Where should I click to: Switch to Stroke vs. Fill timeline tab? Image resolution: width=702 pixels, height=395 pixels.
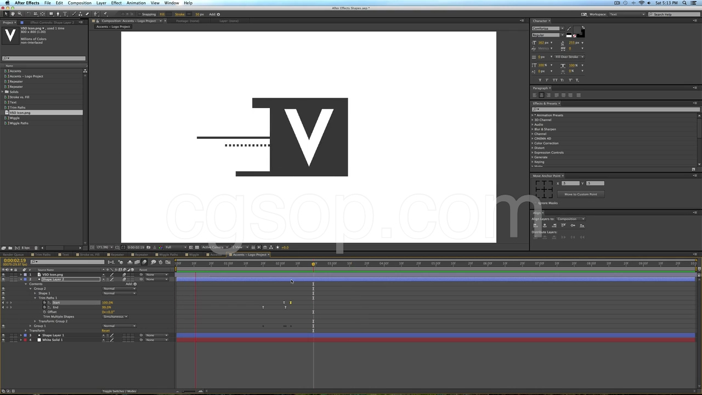pos(89,255)
